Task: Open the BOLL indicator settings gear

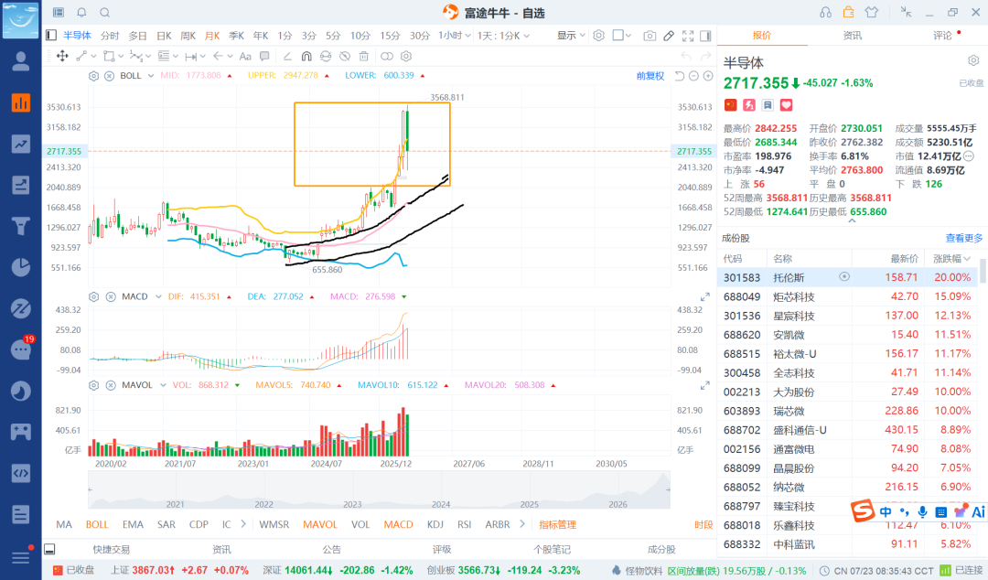Action: click(94, 76)
